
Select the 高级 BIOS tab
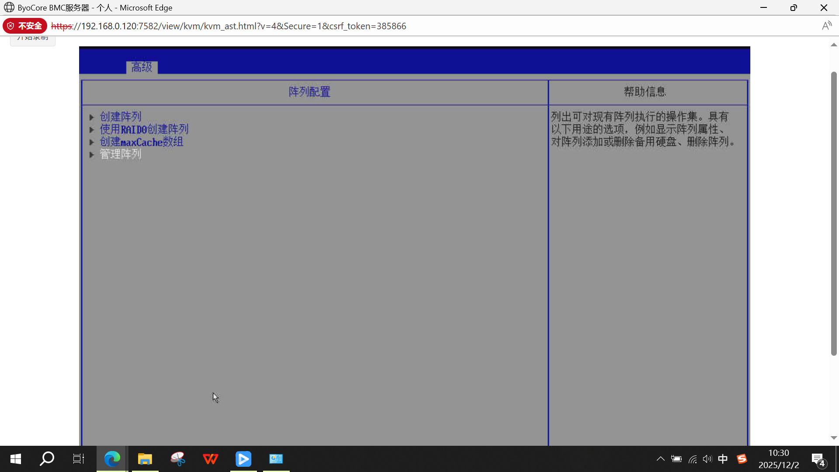142,67
